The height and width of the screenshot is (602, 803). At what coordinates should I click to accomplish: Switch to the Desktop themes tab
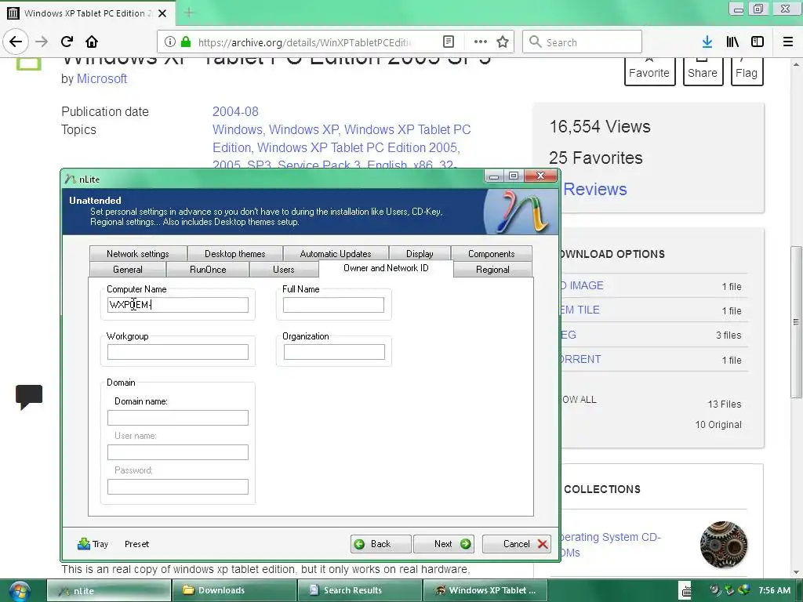click(x=235, y=254)
